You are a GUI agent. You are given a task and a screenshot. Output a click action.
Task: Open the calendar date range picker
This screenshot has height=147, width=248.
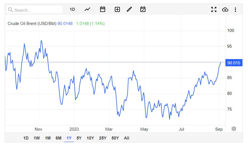(x=103, y=9)
